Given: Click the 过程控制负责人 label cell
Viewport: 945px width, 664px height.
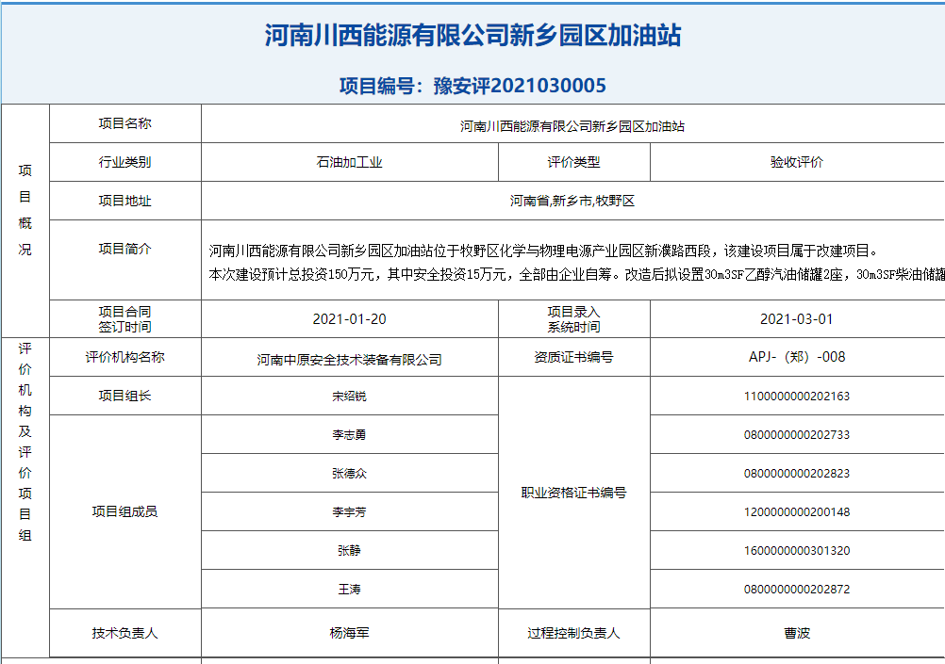Looking at the screenshot, I should click(573, 633).
